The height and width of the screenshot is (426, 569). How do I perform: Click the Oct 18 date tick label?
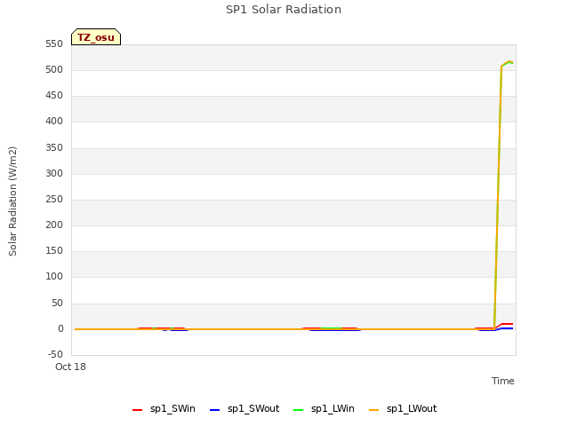(x=70, y=367)
